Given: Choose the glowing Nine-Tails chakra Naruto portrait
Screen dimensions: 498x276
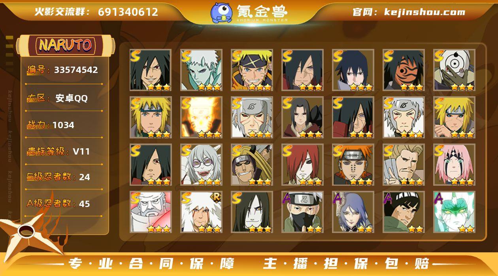Looking at the screenshot, I should point(201,117).
